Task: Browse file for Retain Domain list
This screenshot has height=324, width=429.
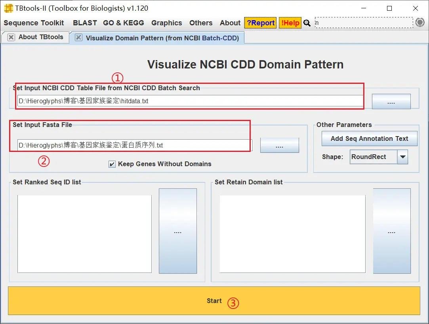Action: (392, 231)
